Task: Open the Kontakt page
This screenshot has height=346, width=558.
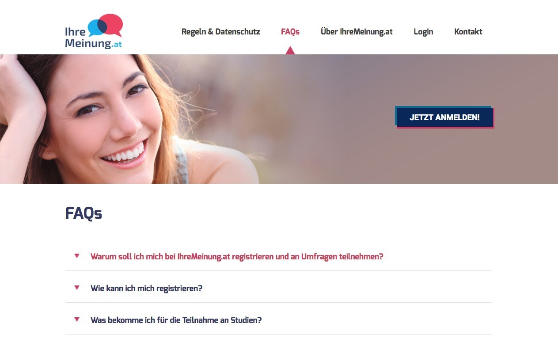Action: click(468, 32)
